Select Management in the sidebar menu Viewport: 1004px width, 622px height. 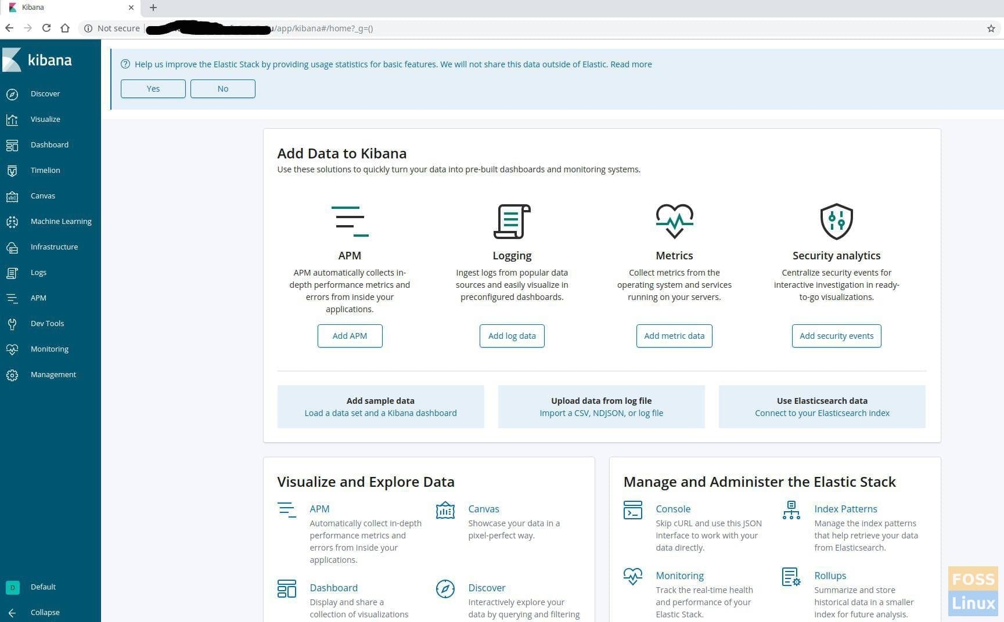(x=53, y=375)
